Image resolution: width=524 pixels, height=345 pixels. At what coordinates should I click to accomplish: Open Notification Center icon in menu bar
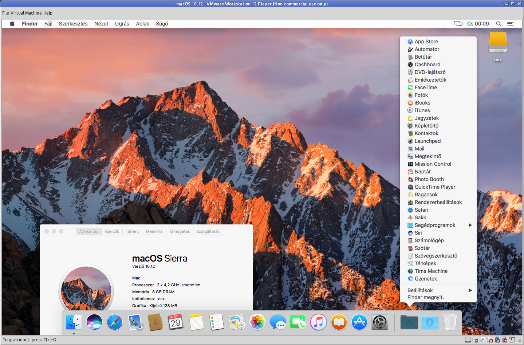(510, 24)
